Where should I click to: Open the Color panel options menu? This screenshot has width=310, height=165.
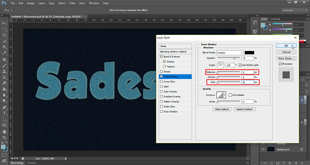pyautogui.click(x=307, y=19)
